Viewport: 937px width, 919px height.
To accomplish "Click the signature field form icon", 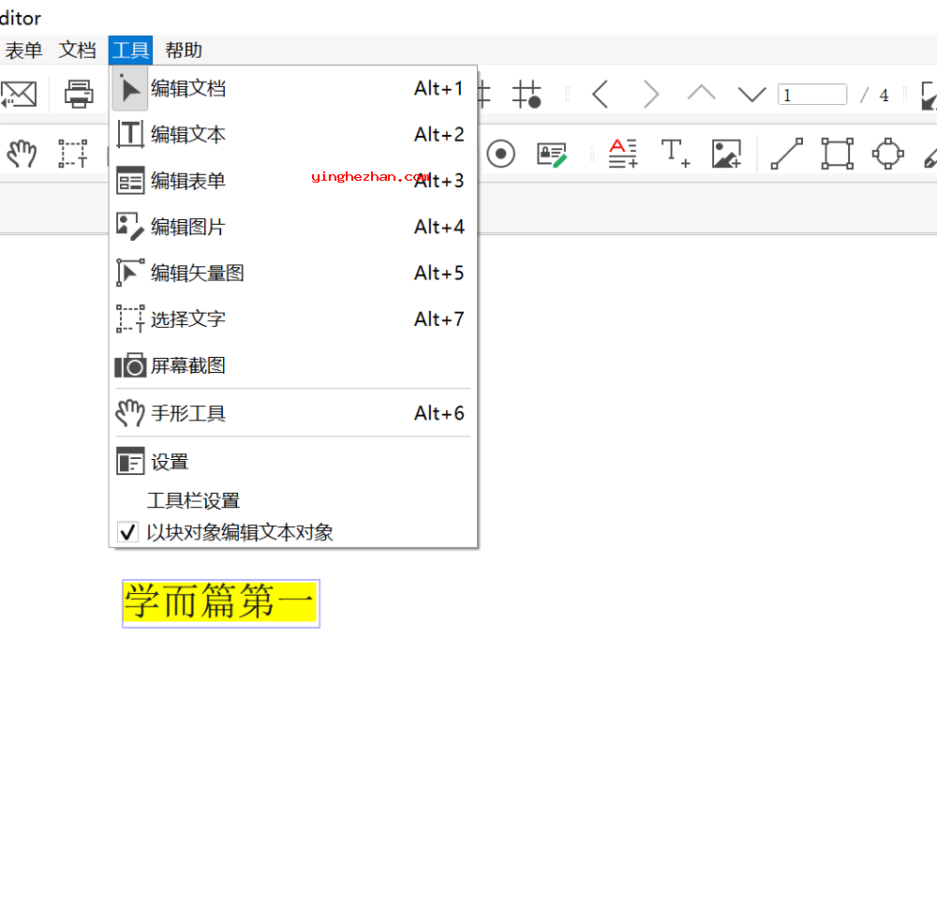I will click(552, 155).
